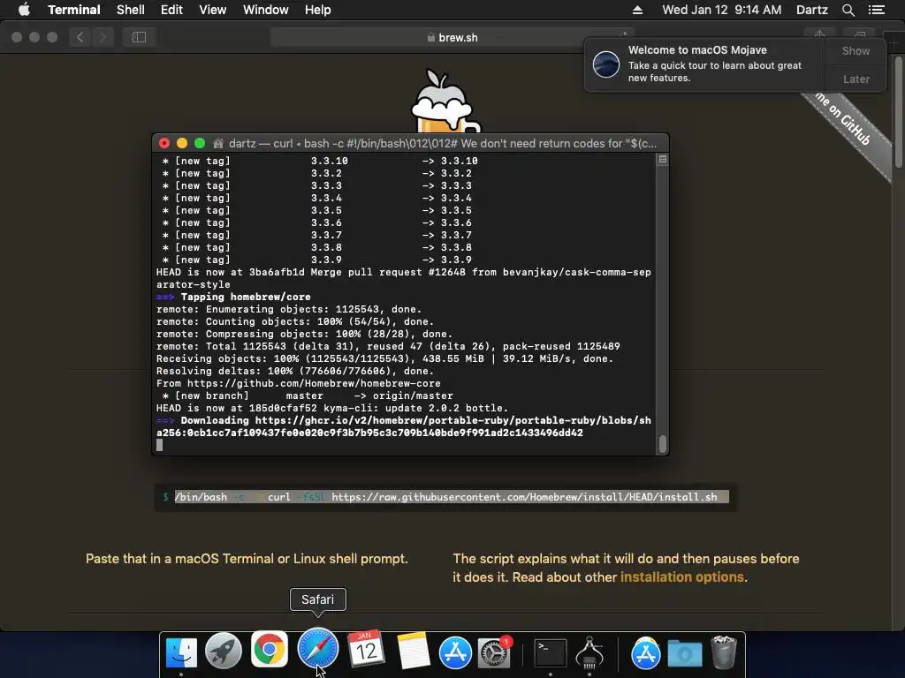Open App Store icon beside Notes
Screen dimensions: 905x678
pyautogui.click(x=455, y=652)
